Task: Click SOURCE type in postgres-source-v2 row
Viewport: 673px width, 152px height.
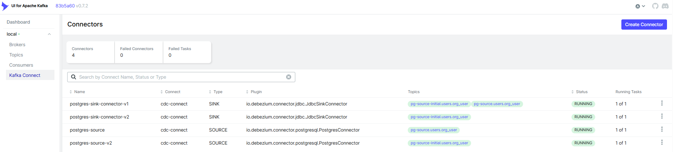Action: coord(218,143)
